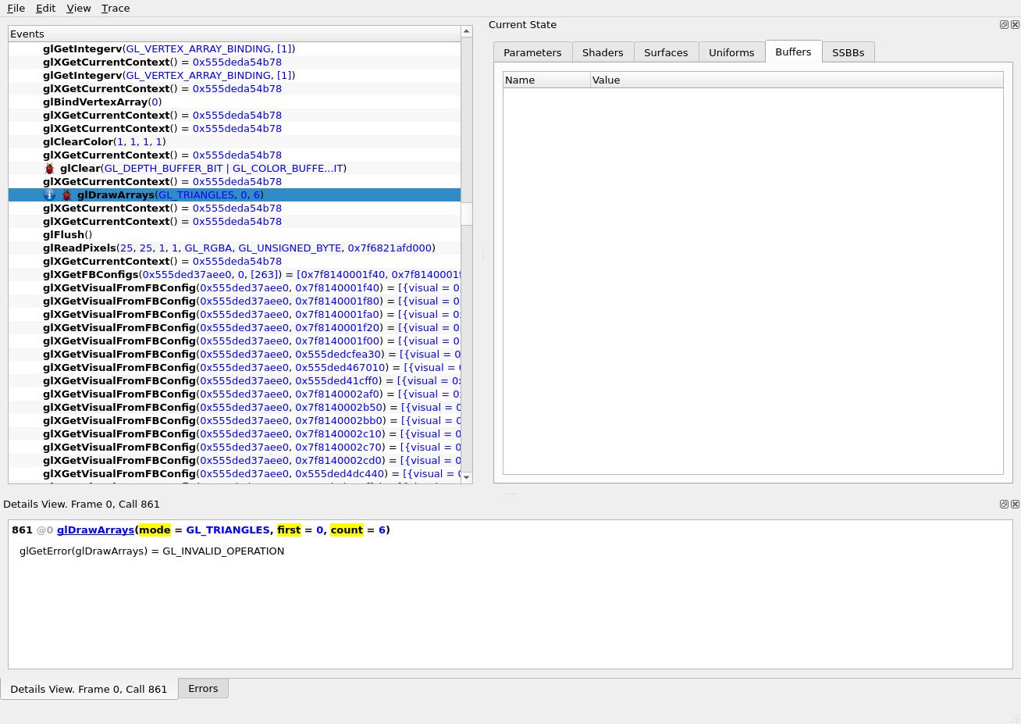1021x724 pixels.
Task: Select glXGetVisualFromFBConfig call with 0x555ded467010
Action: [234, 367]
